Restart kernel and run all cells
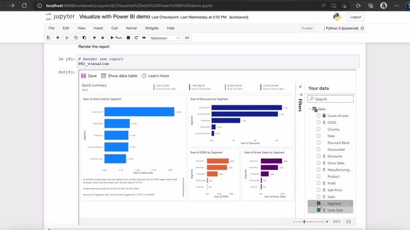 click(x=144, y=38)
